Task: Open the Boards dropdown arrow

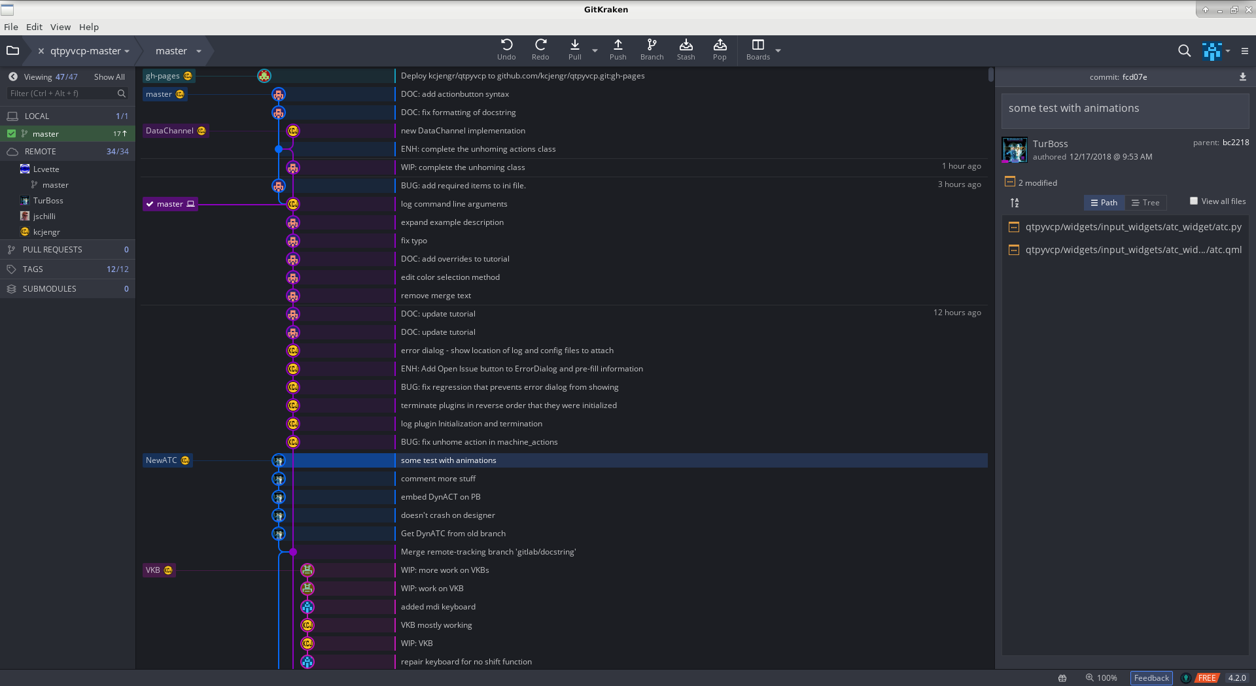Action: click(778, 50)
